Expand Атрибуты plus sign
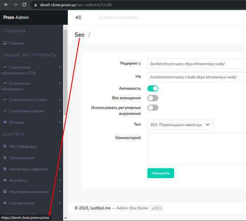This screenshot has width=246, height=221. click(60, 180)
